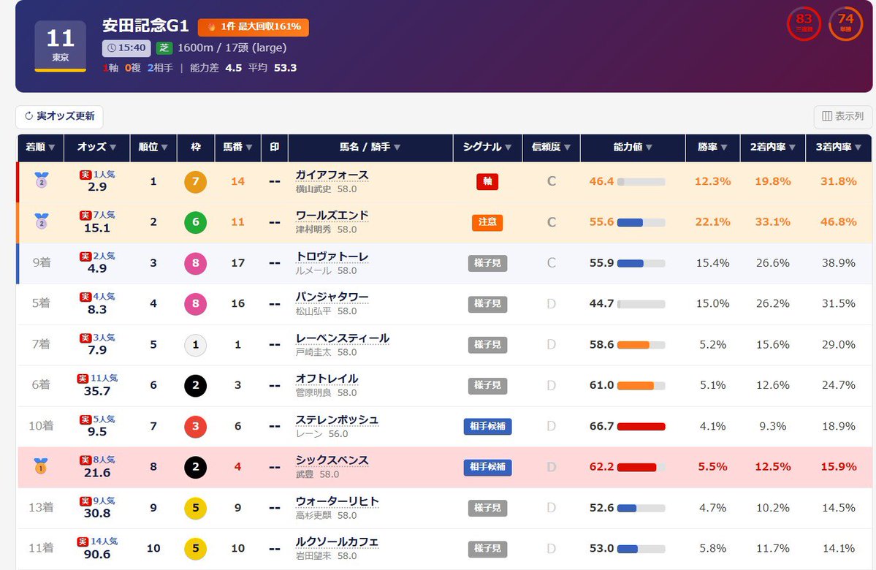Click white frame 1 circle for レーベンスティール

click(x=196, y=345)
